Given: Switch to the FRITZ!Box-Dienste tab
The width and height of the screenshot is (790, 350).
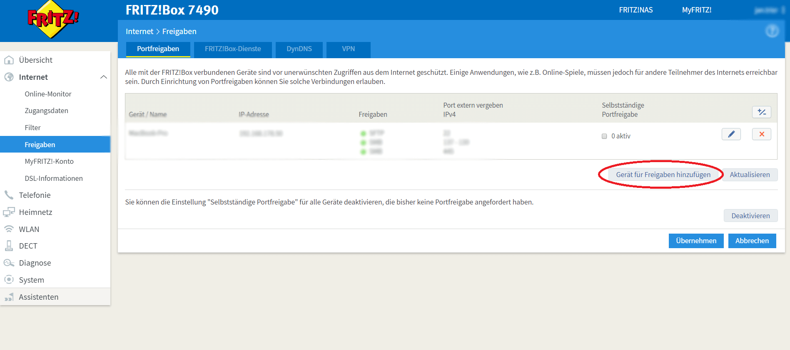Looking at the screenshot, I should [233, 49].
